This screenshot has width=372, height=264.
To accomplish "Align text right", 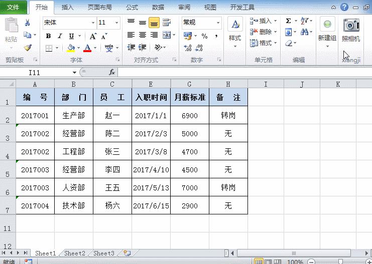I will (154, 35).
